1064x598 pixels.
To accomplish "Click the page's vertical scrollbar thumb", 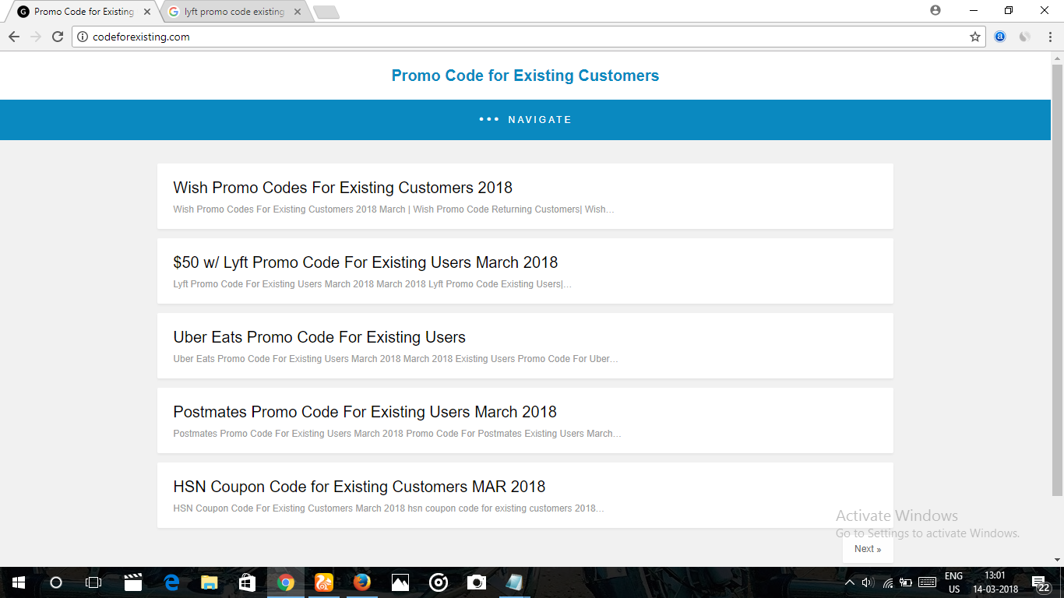I will (1057, 280).
